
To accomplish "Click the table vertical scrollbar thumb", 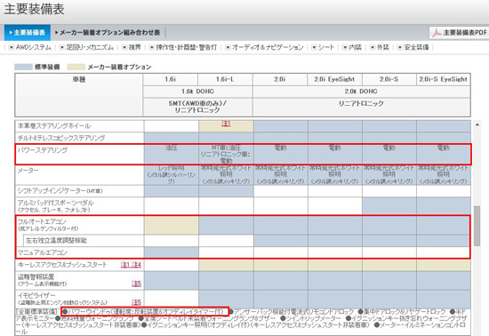I will [477, 226].
